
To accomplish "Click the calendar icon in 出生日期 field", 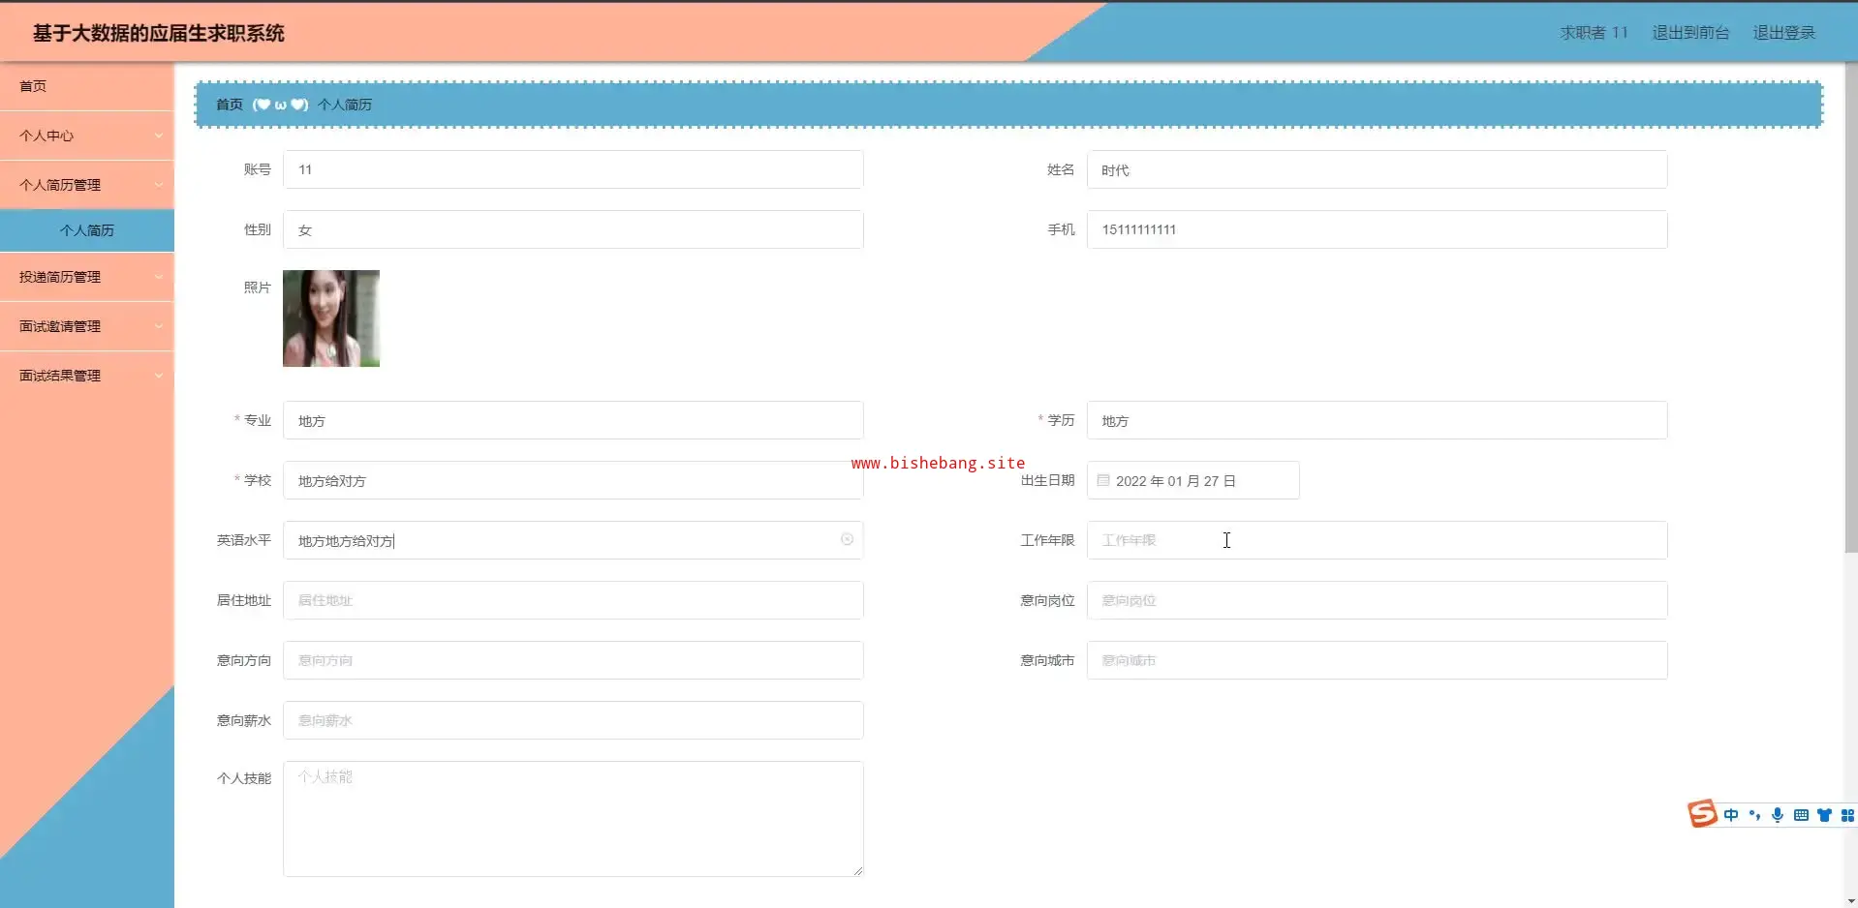I will pyautogui.click(x=1103, y=480).
